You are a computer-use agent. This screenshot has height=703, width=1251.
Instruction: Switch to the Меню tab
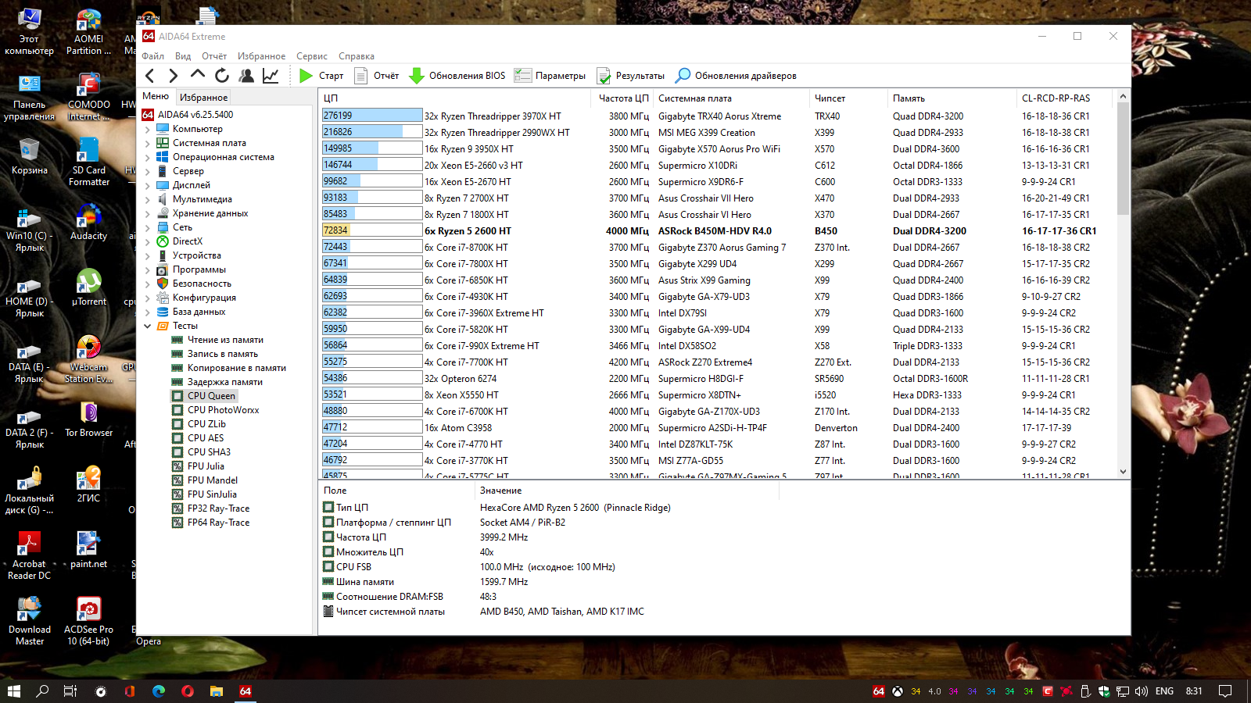tap(156, 97)
